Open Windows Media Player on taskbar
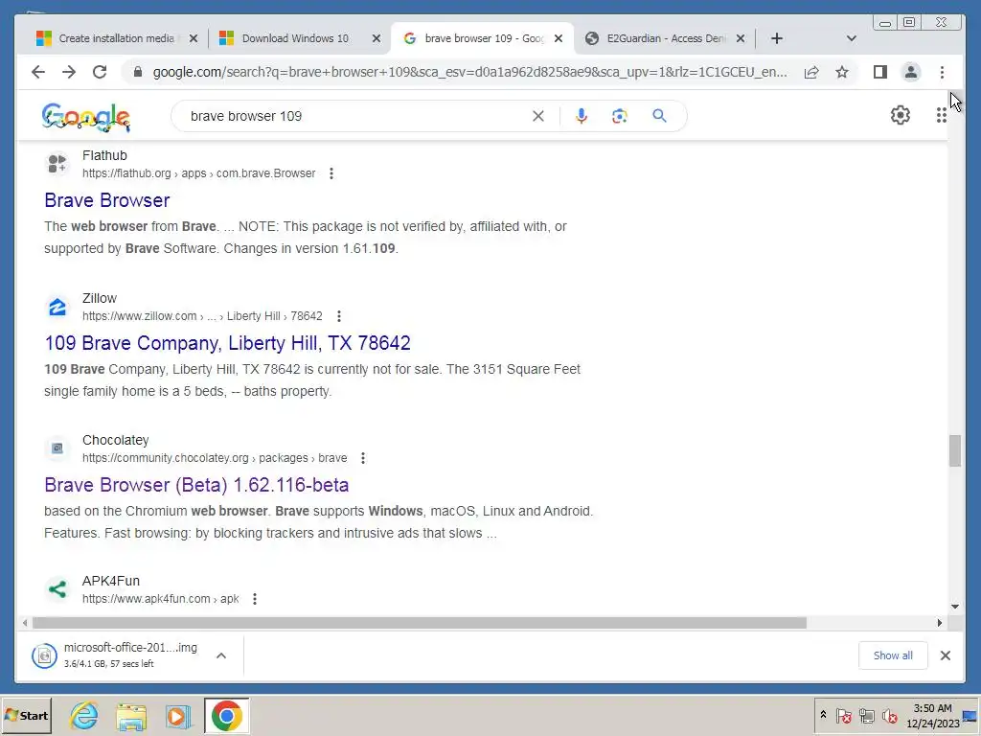Screen dimensions: 981x736 [177, 716]
